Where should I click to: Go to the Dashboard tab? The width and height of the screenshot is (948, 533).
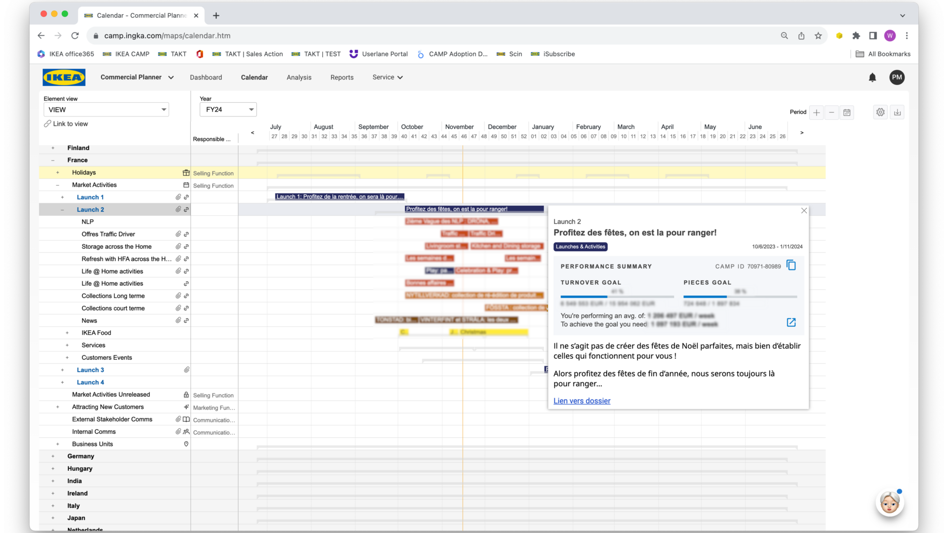point(206,77)
